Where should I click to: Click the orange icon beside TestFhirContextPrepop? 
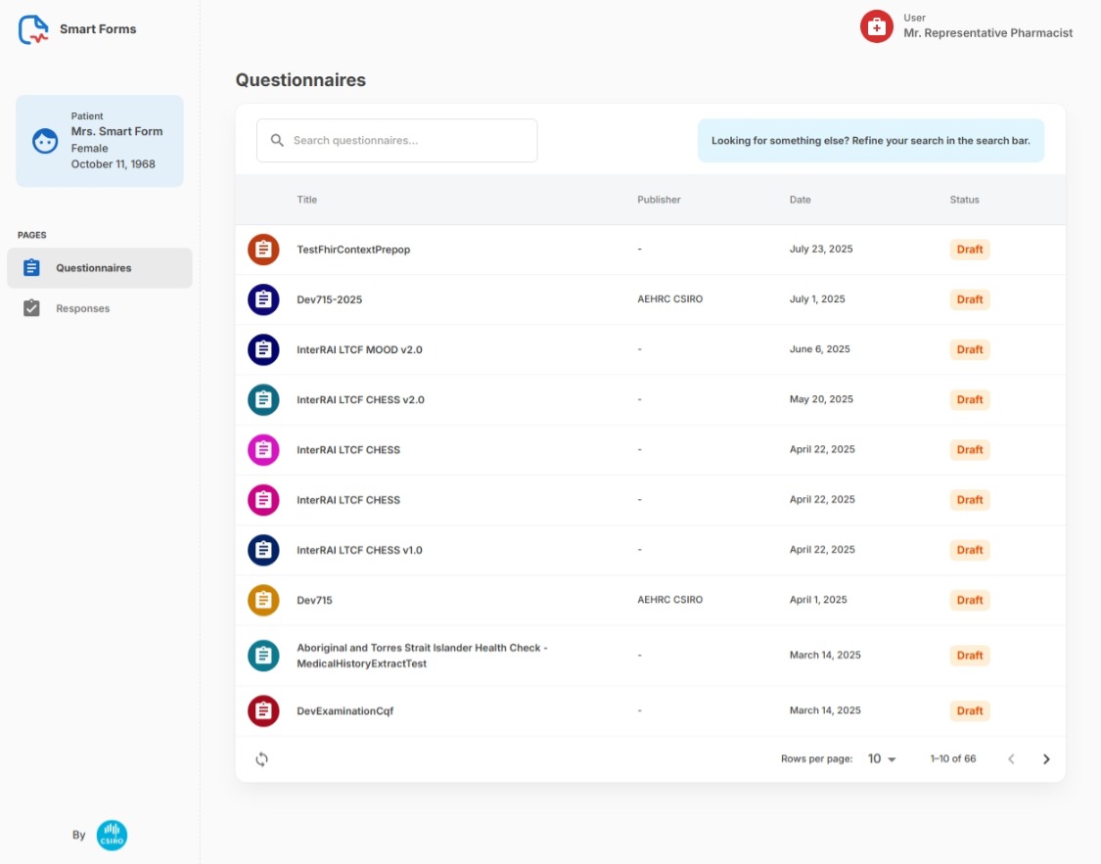click(263, 250)
